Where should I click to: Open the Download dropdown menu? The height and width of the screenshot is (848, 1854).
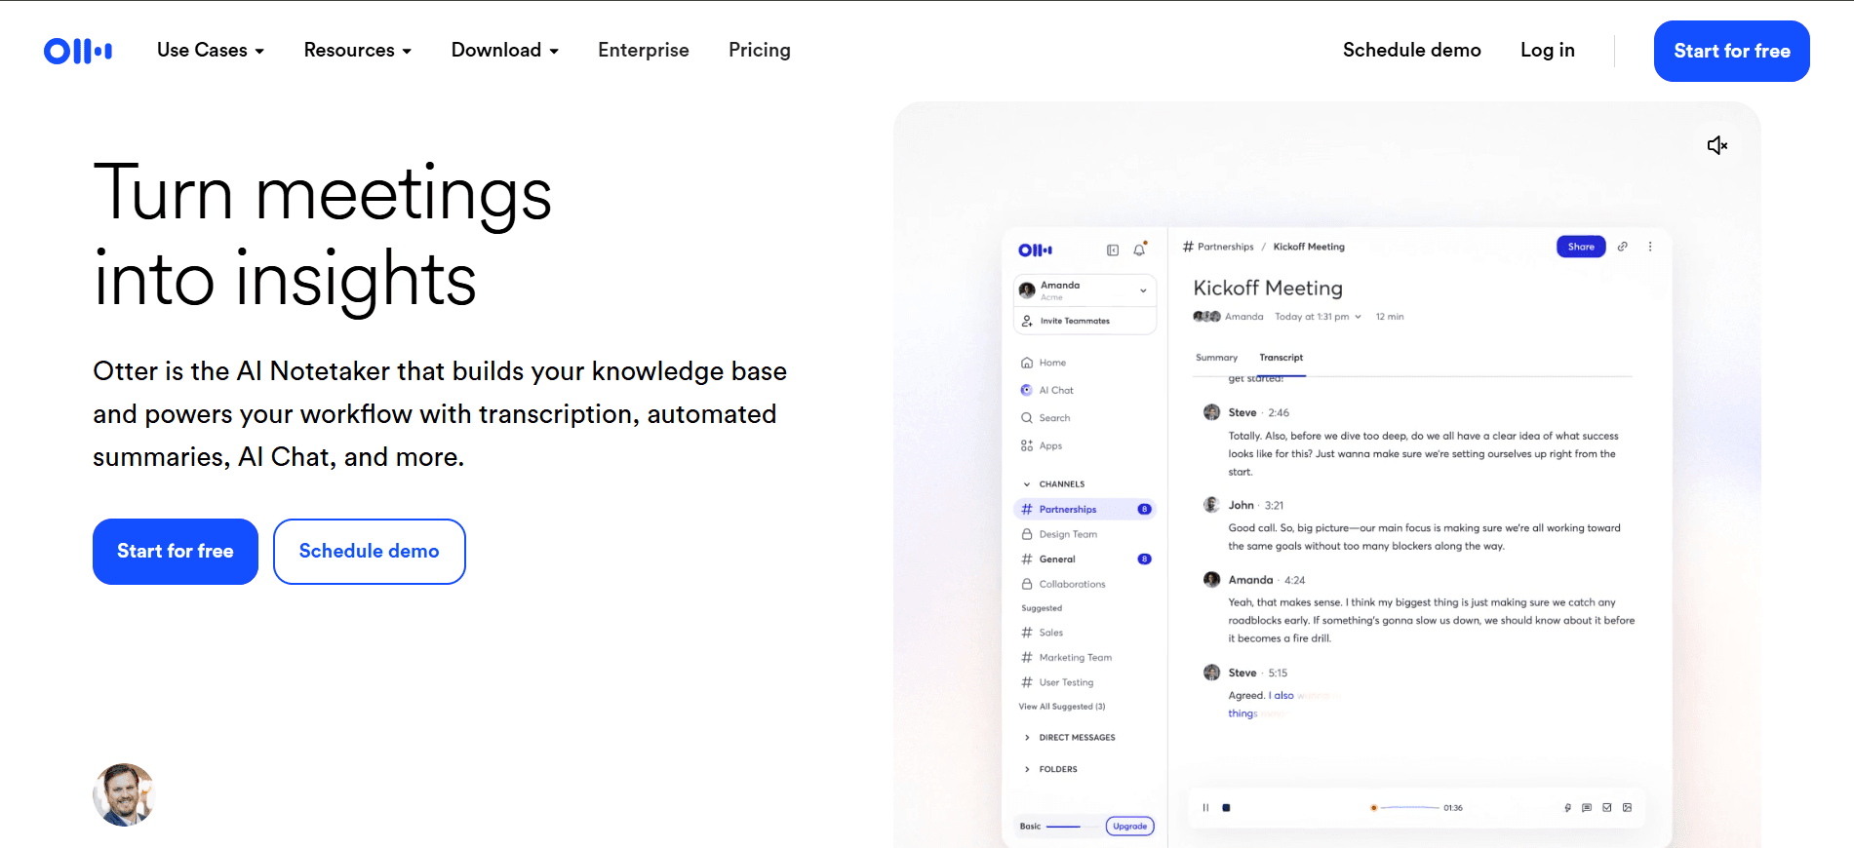(505, 51)
